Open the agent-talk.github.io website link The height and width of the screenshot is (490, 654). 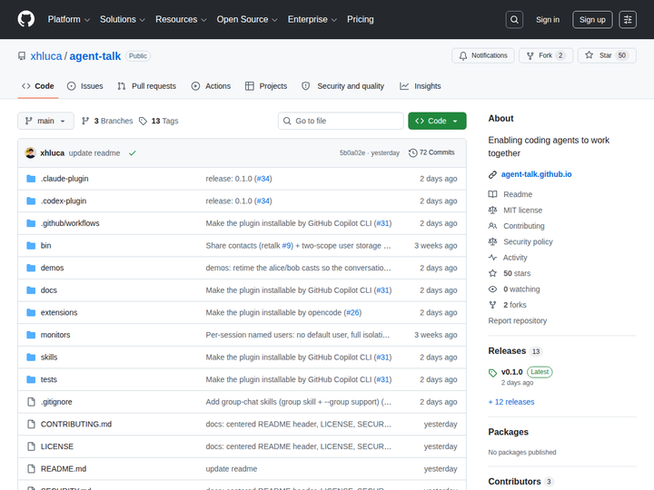click(537, 174)
